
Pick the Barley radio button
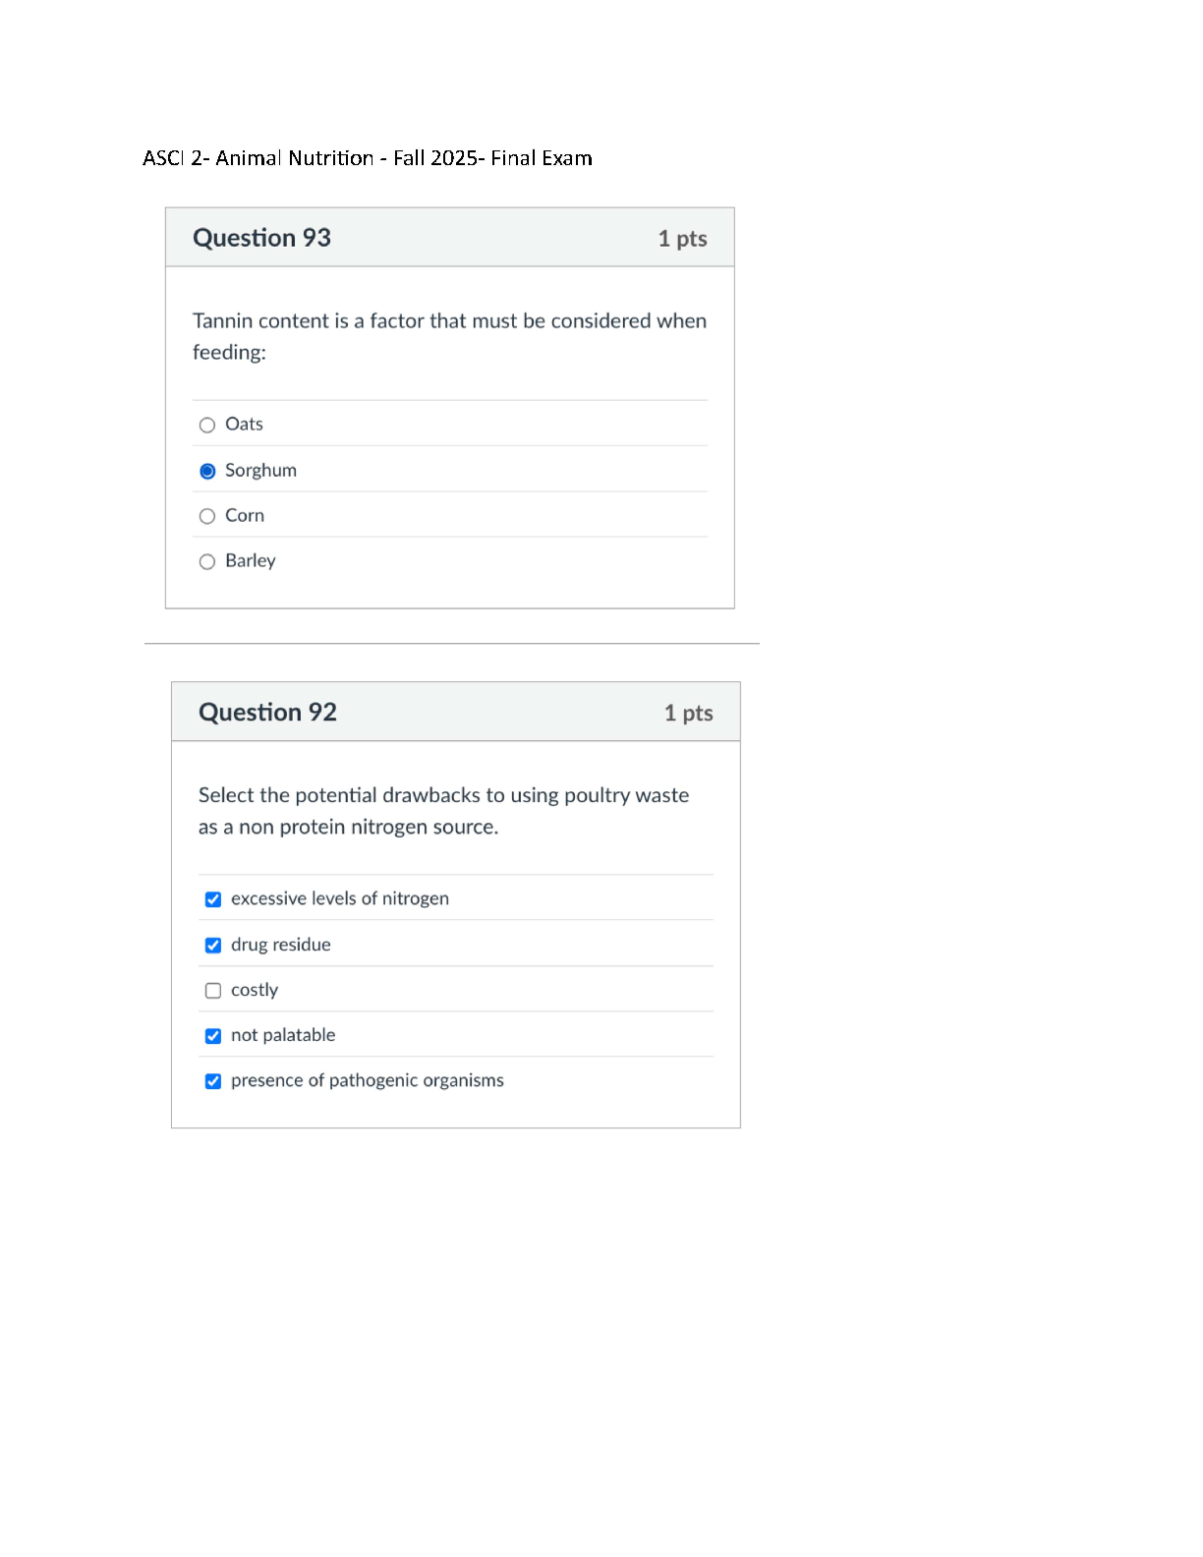click(207, 562)
